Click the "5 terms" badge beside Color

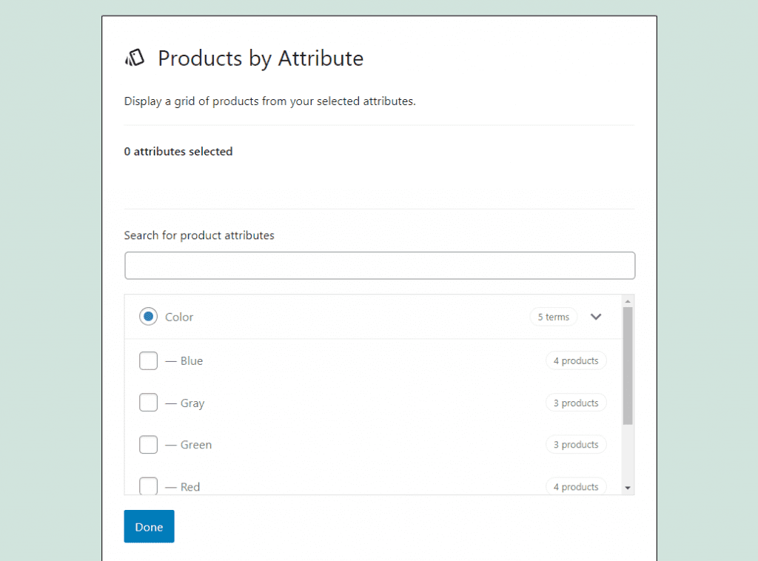tap(553, 316)
